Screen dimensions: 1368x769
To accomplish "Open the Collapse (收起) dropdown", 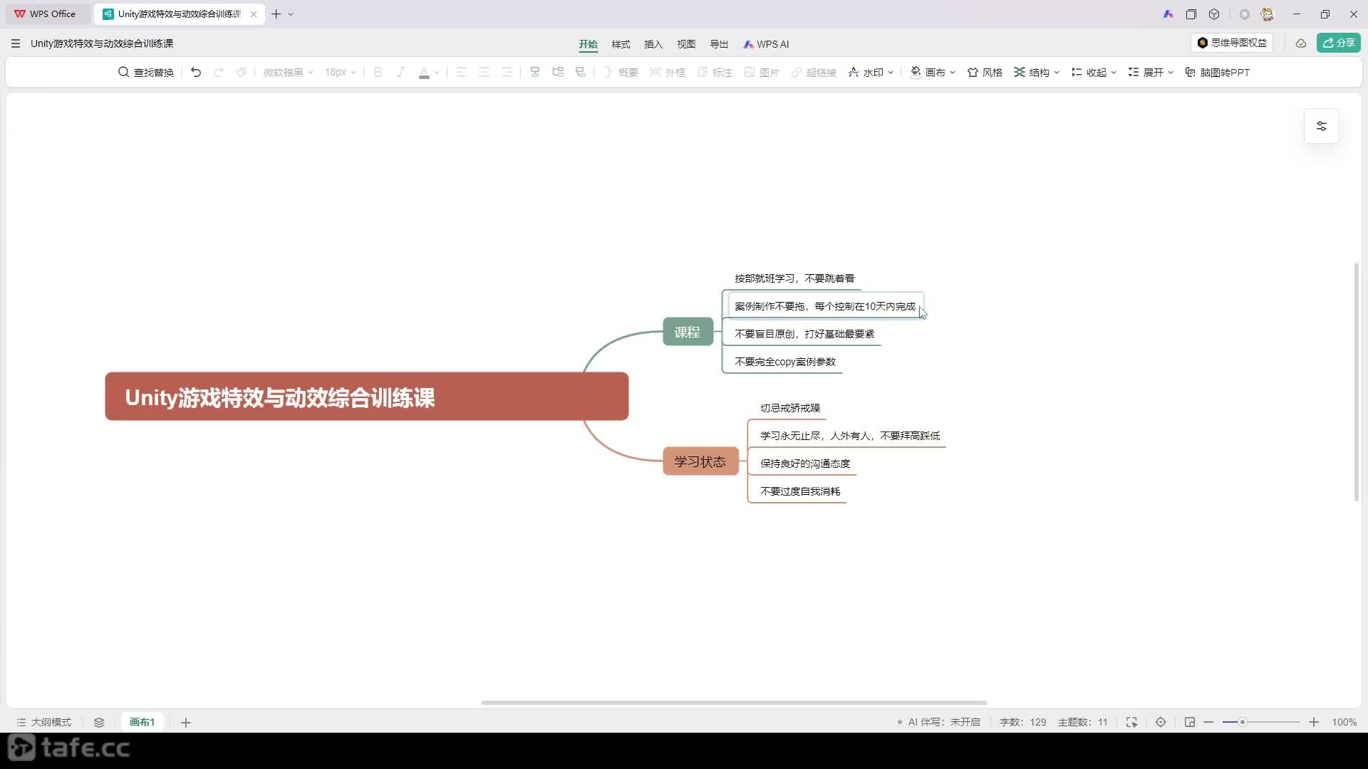I will 1094,72.
